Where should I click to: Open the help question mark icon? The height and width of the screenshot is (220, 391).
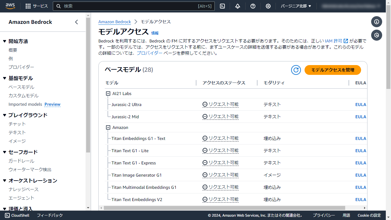[x=253, y=6]
